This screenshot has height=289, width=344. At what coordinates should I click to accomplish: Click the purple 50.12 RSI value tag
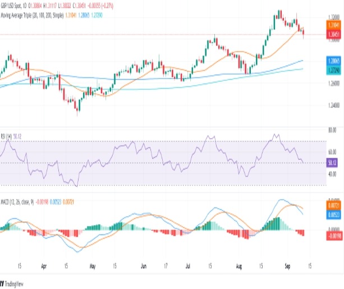(331, 163)
